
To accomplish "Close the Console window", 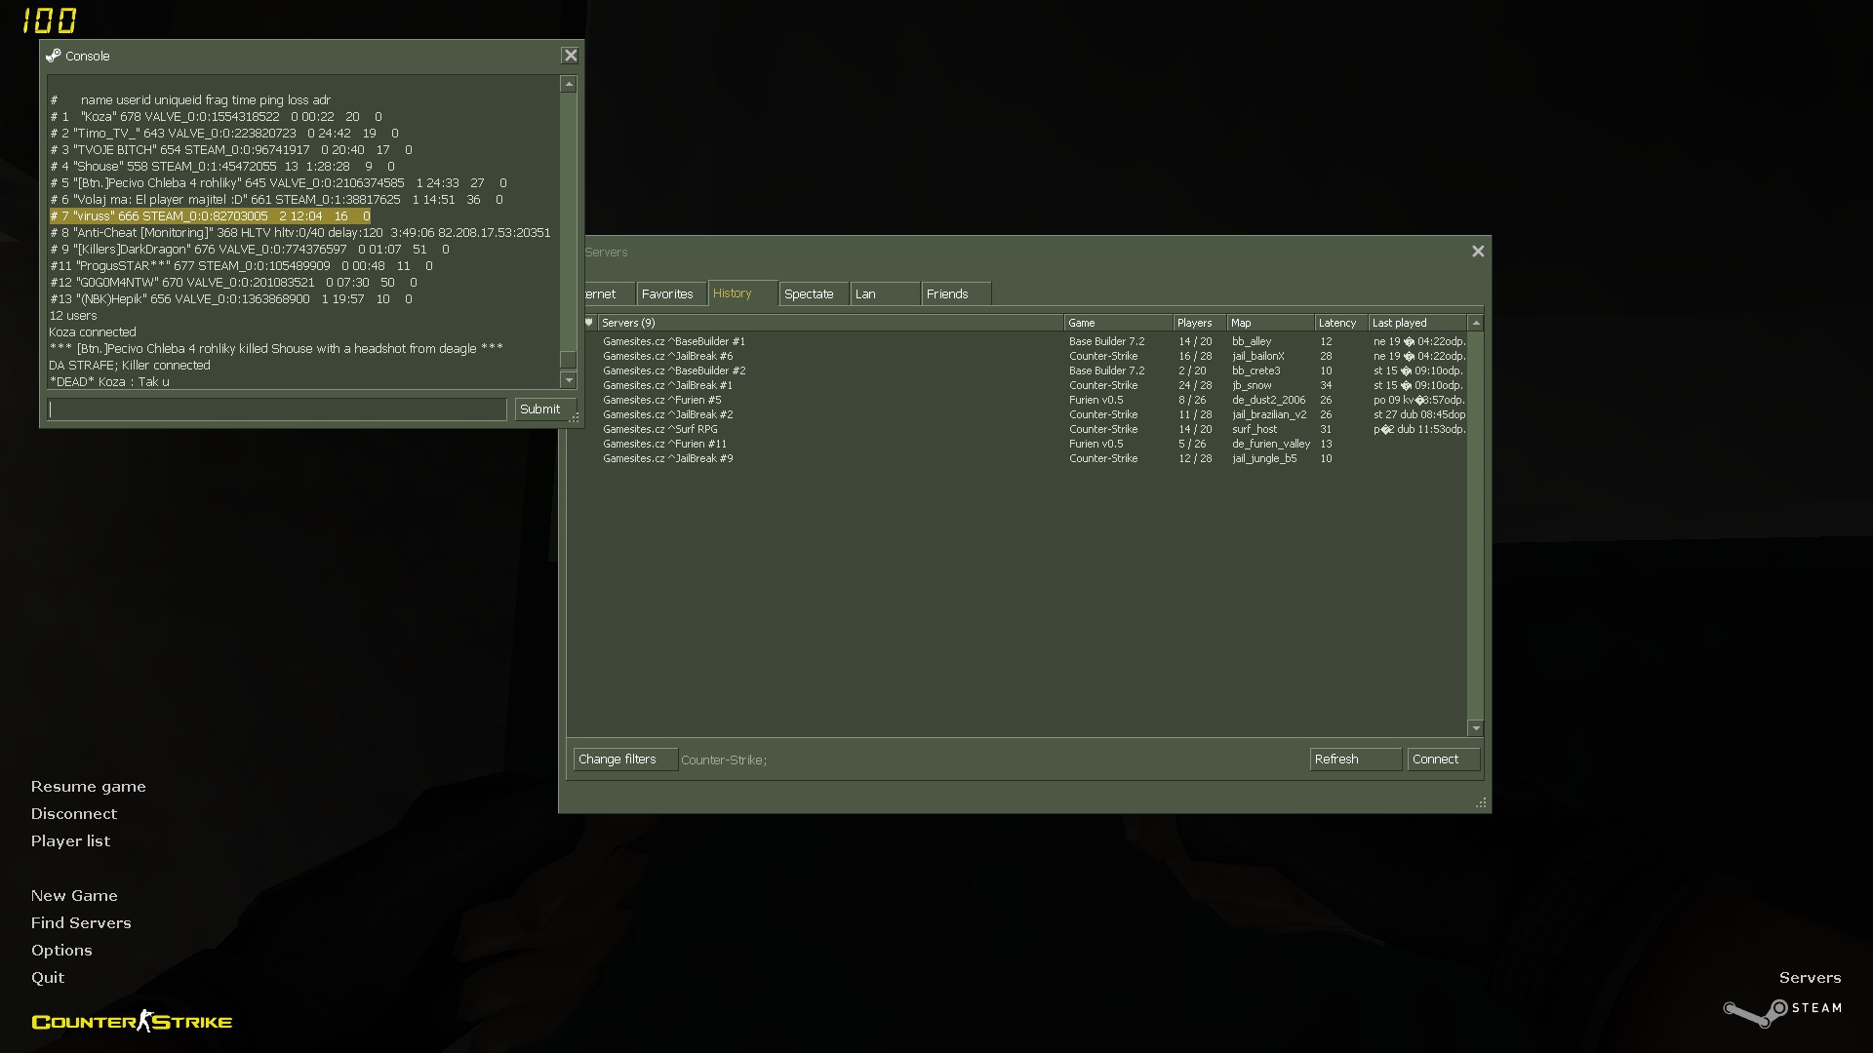I will coord(571,56).
